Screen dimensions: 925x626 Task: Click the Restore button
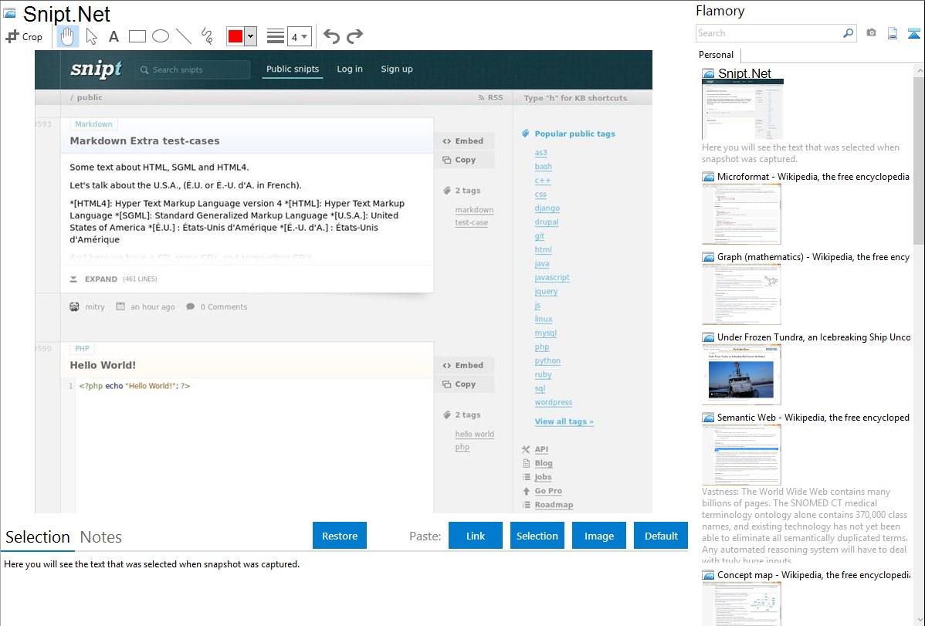[x=340, y=536]
